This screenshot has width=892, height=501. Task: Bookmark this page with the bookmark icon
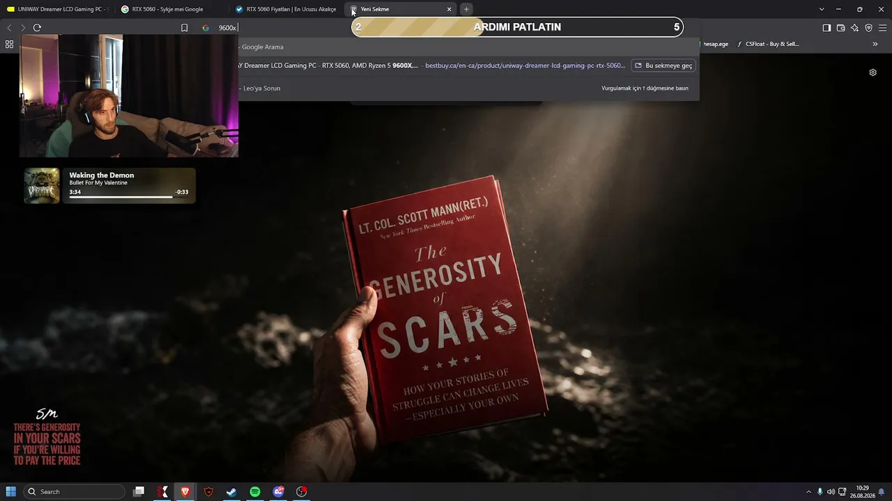pyautogui.click(x=184, y=28)
